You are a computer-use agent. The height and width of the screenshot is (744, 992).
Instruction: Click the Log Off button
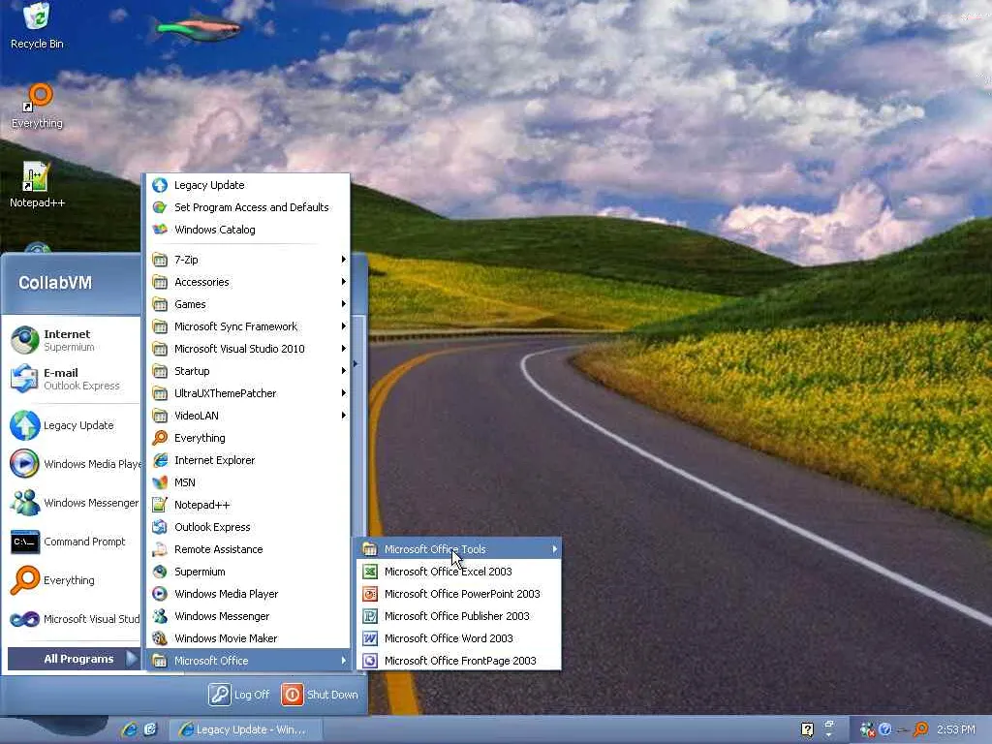[x=239, y=694]
